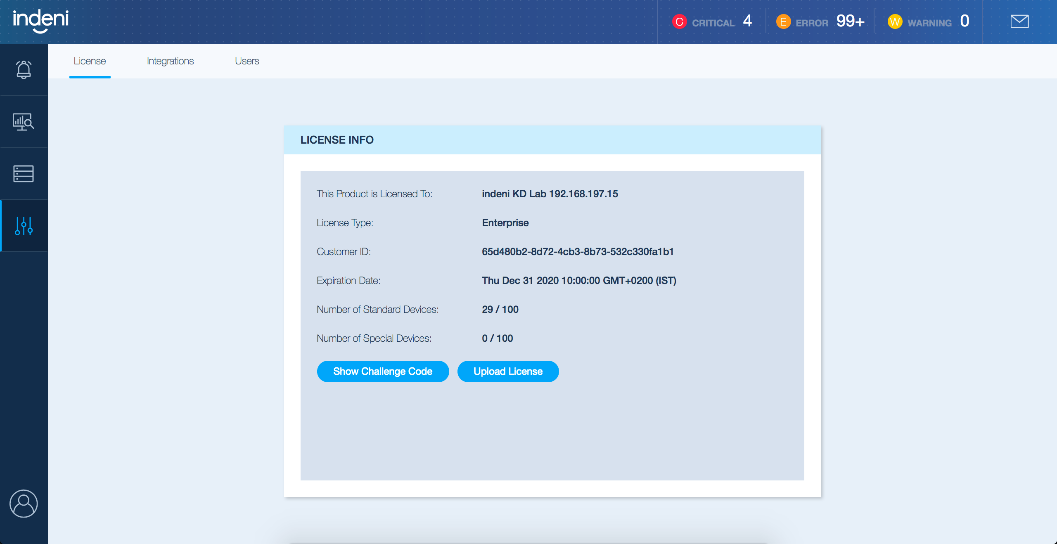Click the Customer ID value text
The height and width of the screenshot is (544, 1057).
click(578, 252)
